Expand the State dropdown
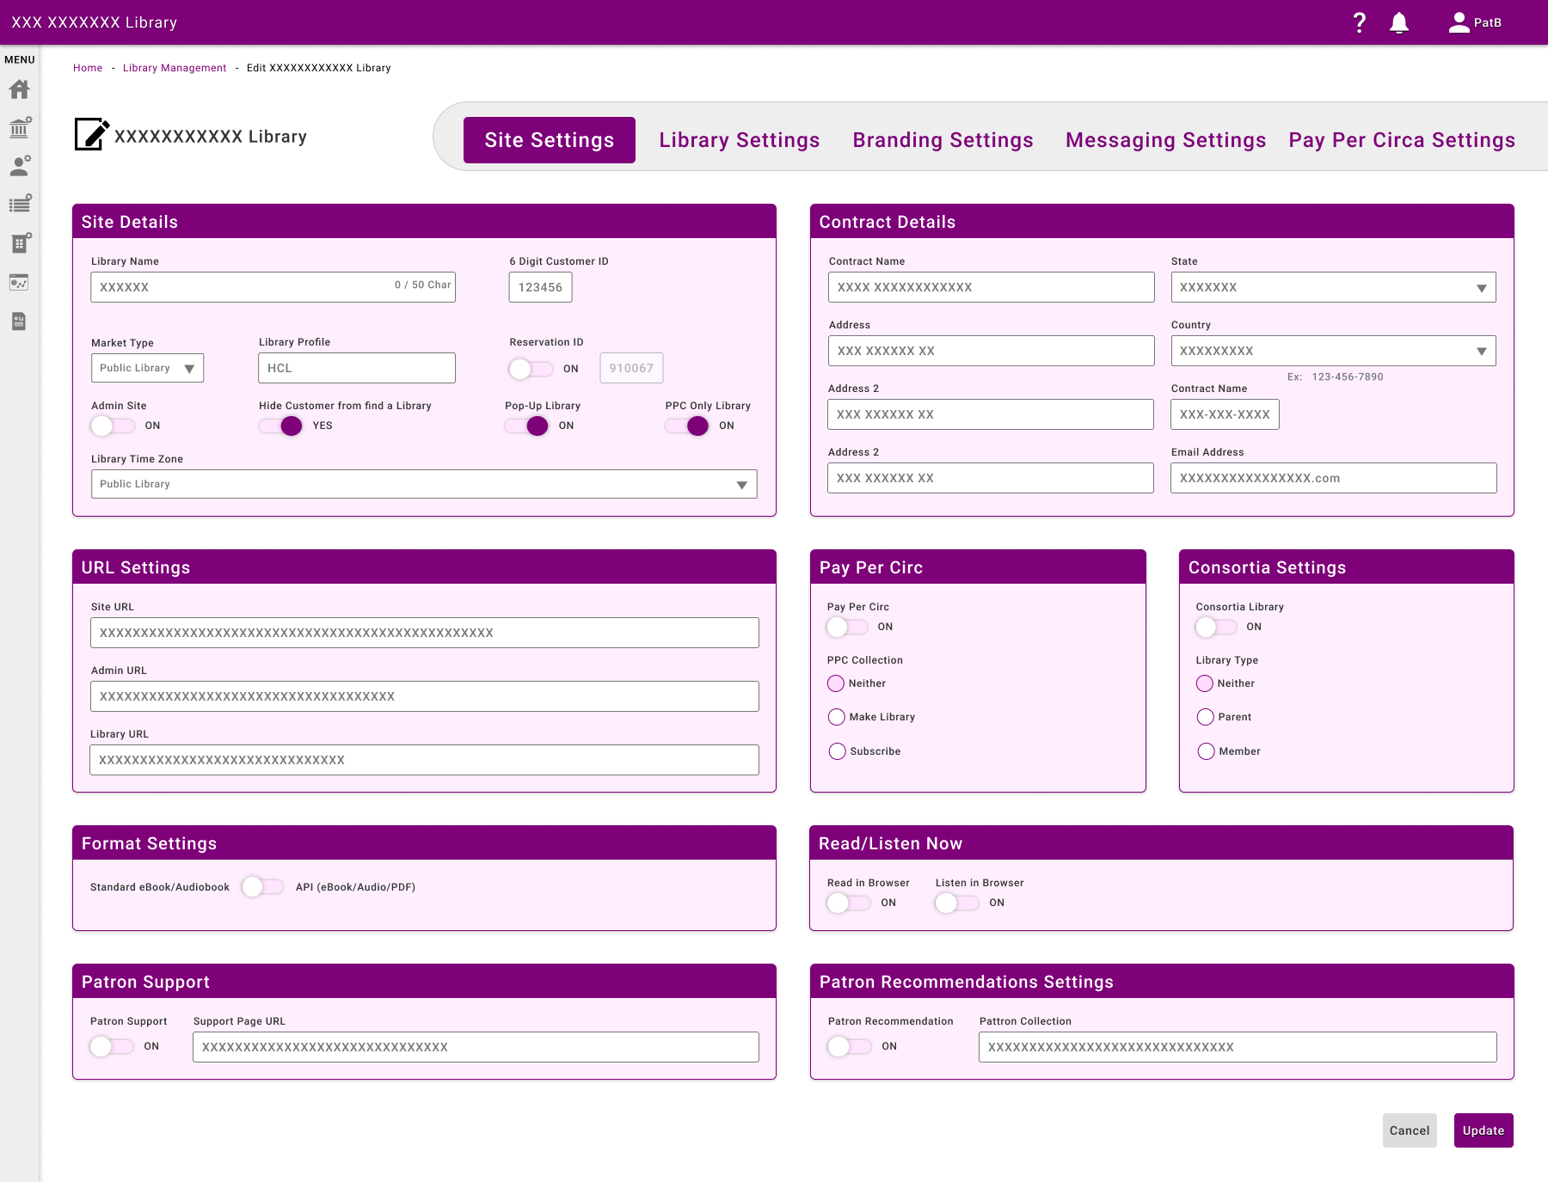The width and height of the screenshot is (1548, 1182). click(1333, 288)
